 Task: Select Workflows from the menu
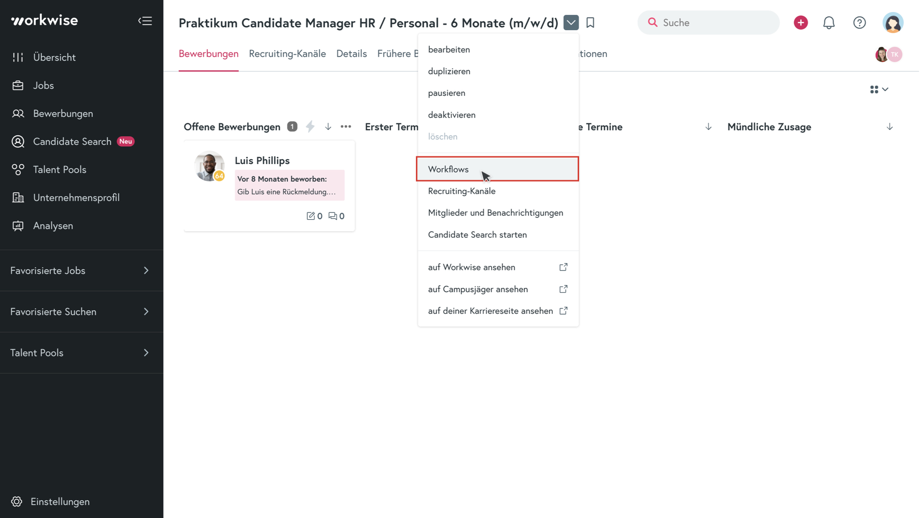pos(448,169)
